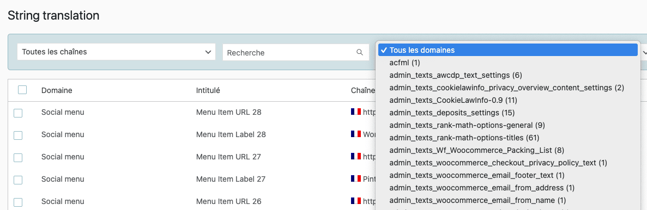This screenshot has height=210, width=647.
Task: Choose admin_texts_woocommerce_email_footer_text (1)
Action: pyautogui.click(x=507, y=175)
